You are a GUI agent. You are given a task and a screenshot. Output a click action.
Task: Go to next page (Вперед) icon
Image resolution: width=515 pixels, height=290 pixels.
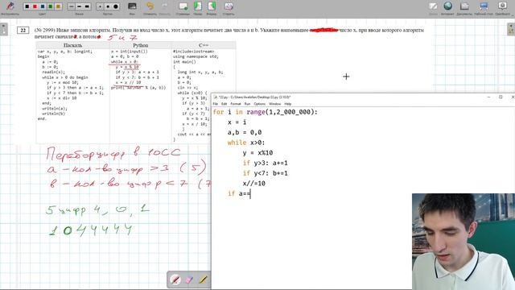coord(212,6)
